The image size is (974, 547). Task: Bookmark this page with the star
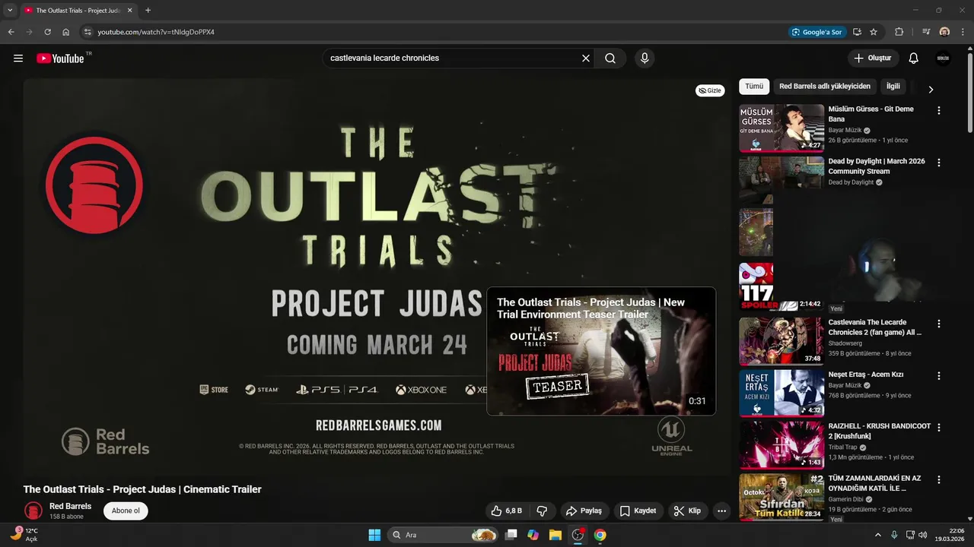(874, 32)
